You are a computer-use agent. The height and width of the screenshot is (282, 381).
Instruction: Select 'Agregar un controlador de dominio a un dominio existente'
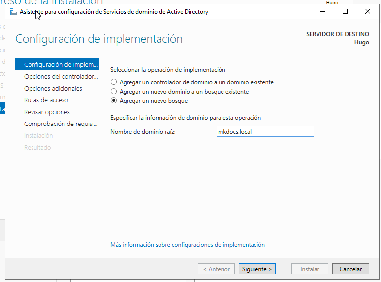(x=114, y=82)
